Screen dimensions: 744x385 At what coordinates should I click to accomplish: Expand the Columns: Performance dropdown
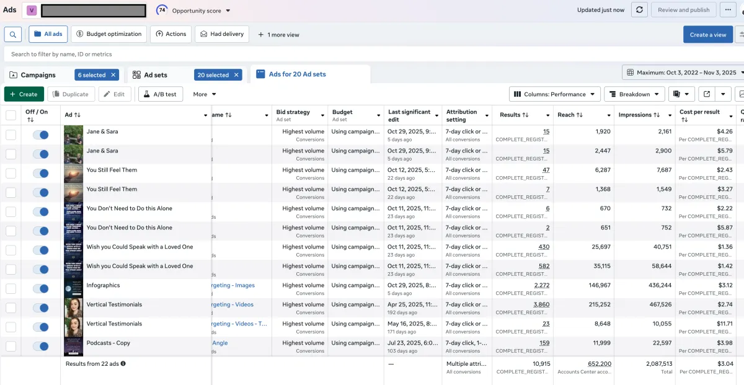[554, 94]
